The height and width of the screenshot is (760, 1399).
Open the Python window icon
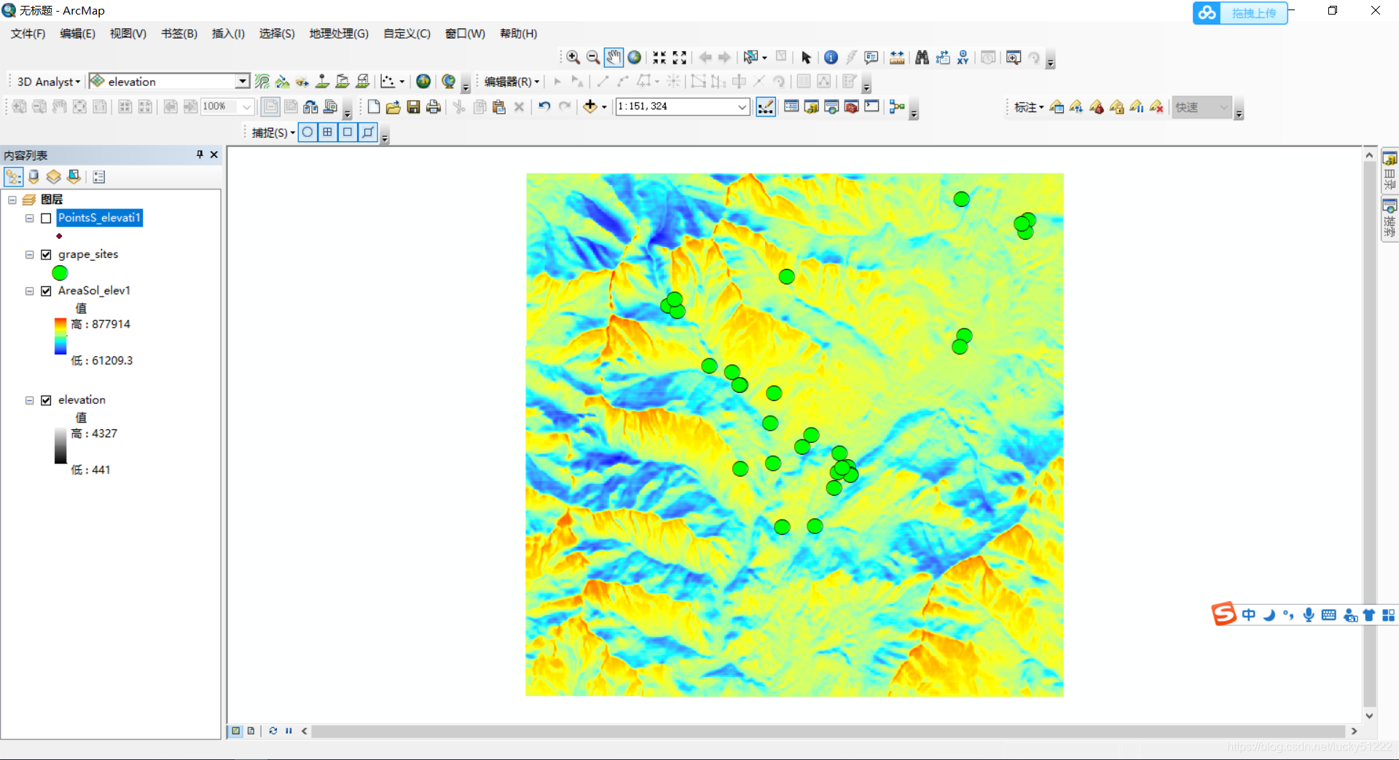point(871,106)
